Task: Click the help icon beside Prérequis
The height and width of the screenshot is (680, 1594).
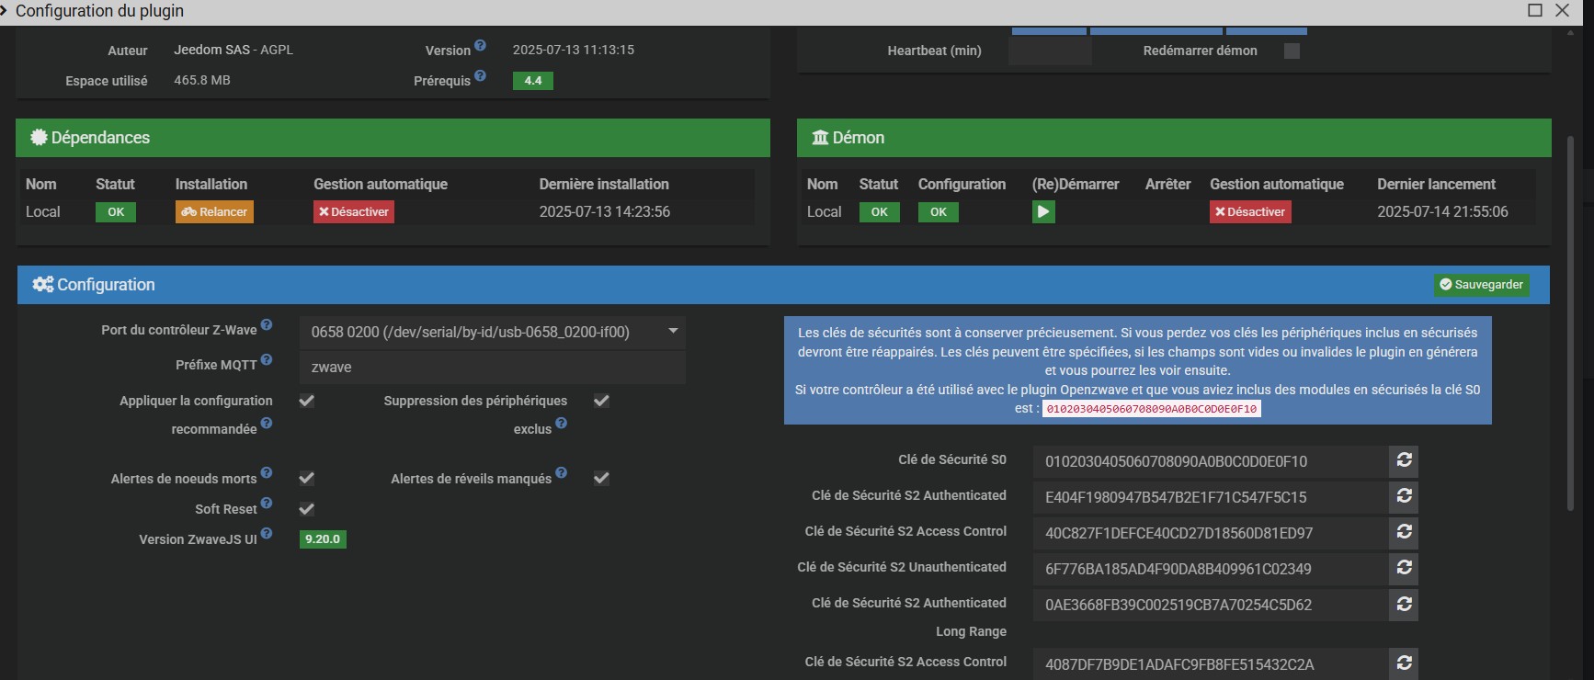Action: [x=480, y=76]
